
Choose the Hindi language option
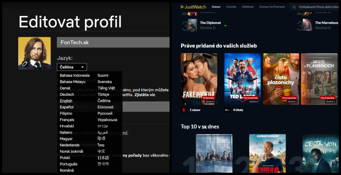(x=101, y=139)
